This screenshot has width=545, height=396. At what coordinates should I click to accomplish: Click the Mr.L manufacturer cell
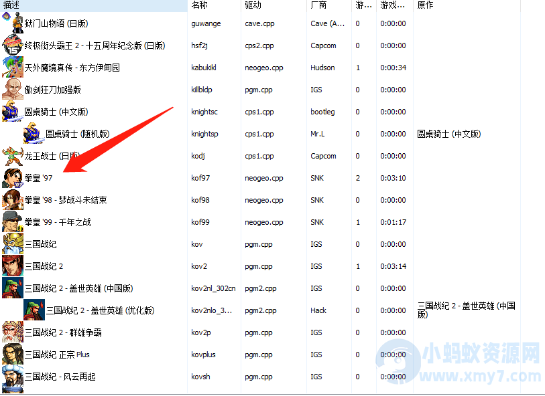pyautogui.click(x=317, y=134)
